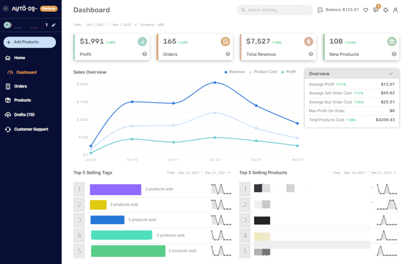Toggle Profit series in chart legend
The width and height of the screenshot is (405, 264).
point(289,72)
